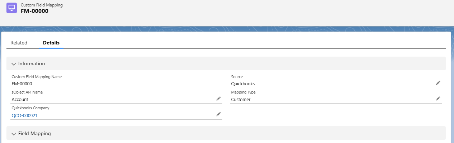The height and width of the screenshot is (143, 454).
Task: Click the Source value Quickbooks
Action: tap(243, 84)
